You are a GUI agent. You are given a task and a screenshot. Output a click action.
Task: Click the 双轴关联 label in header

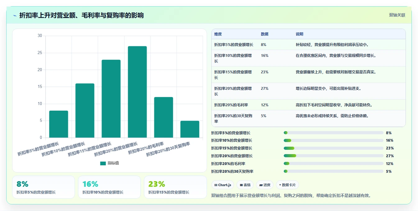tap(397, 15)
